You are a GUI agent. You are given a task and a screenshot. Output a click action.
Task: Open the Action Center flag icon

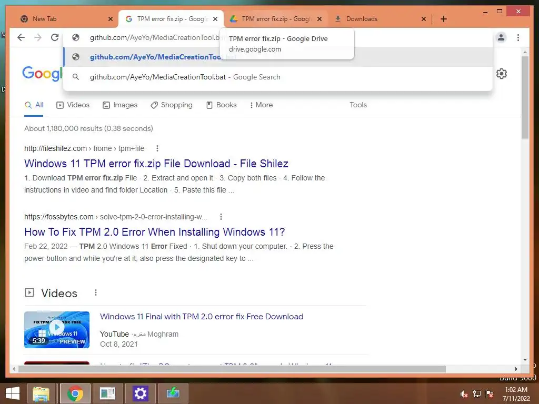(x=490, y=394)
